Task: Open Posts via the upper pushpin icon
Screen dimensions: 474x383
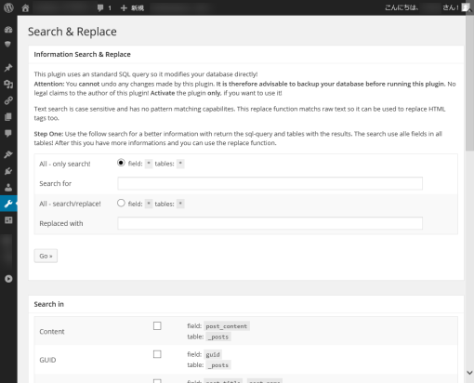Action: tap(8, 68)
